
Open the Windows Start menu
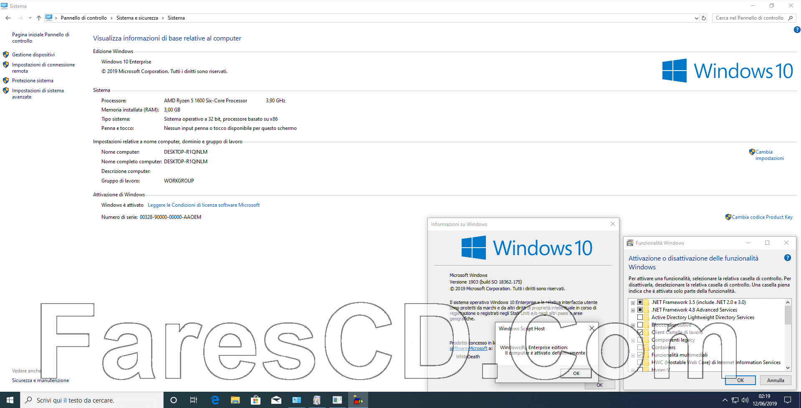[10, 400]
